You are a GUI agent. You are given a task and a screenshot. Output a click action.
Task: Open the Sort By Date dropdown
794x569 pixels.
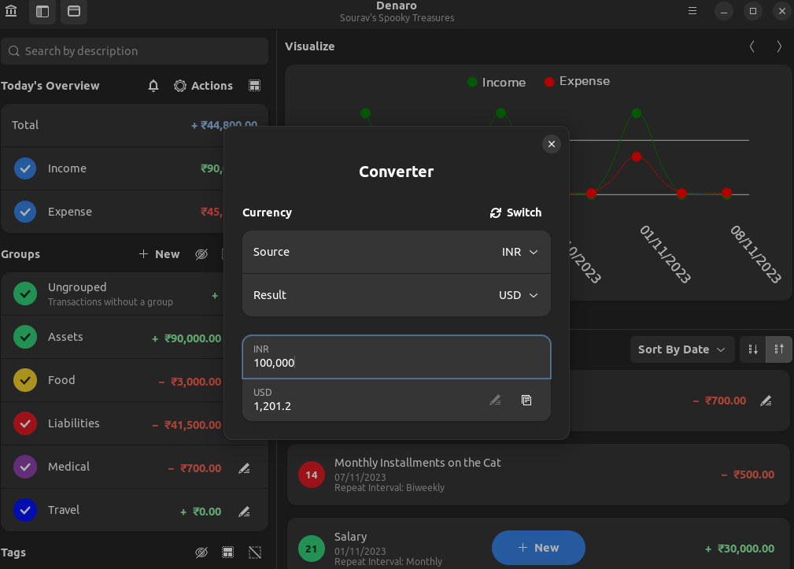pos(681,349)
